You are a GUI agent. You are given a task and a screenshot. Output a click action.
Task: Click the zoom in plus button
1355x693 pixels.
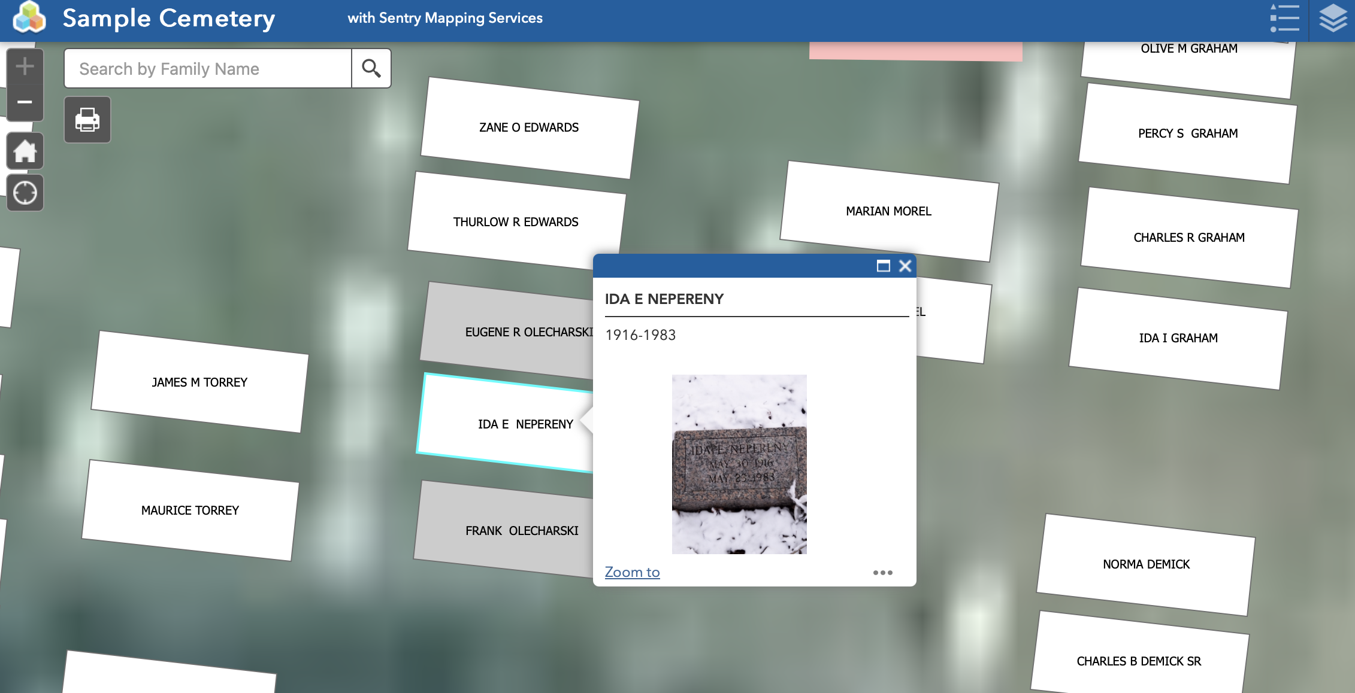click(25, 66)
